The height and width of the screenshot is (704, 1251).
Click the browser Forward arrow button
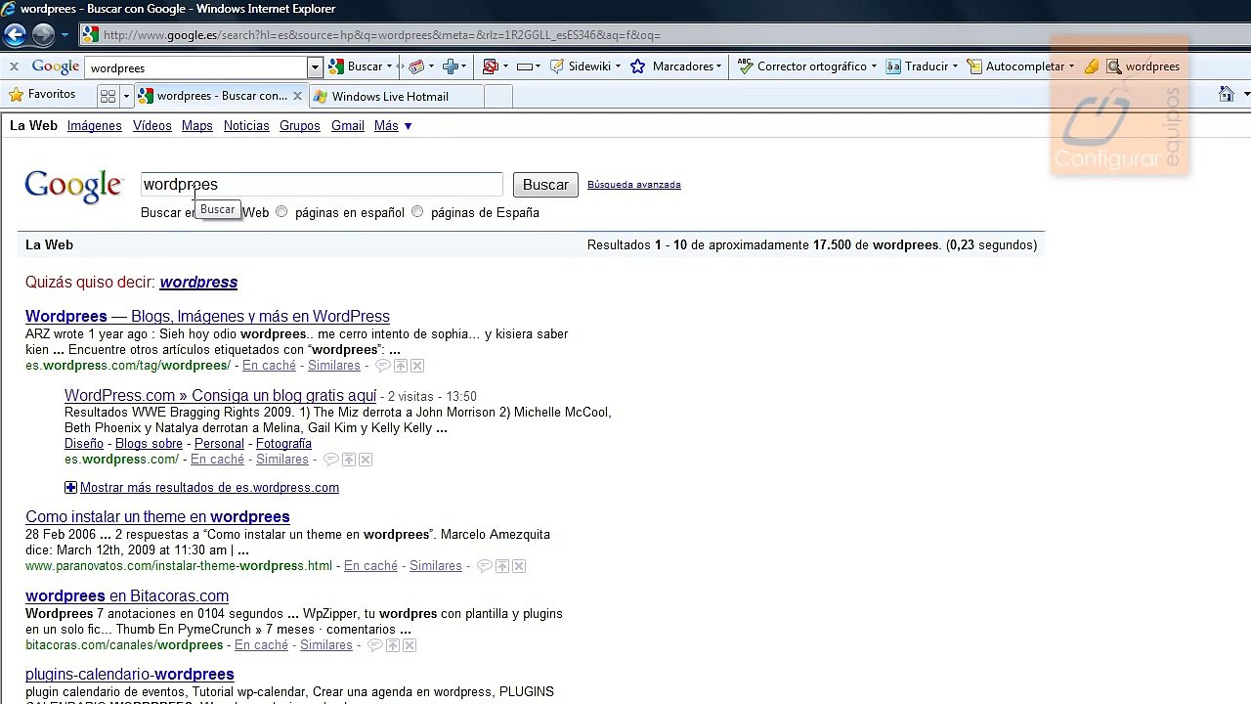point(43,35)
